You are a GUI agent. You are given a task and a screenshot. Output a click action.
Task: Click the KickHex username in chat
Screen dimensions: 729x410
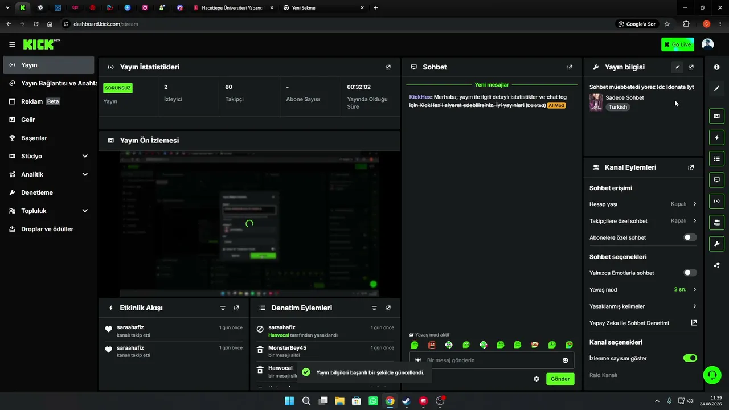pos(420,97)
